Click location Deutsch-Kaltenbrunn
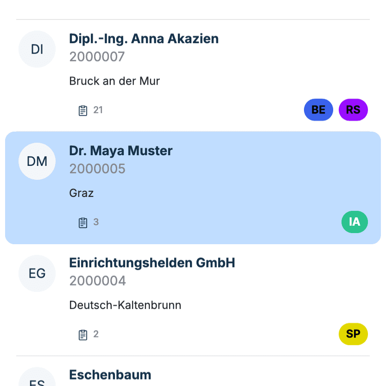 [125, 305]
